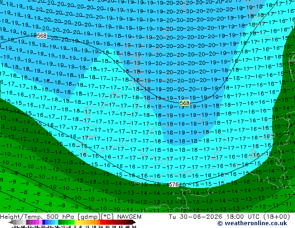This screenshot has width=295, height=228.
Task: Click the '(18+00)' forecast hour text
Action: (x=276, y=217)
